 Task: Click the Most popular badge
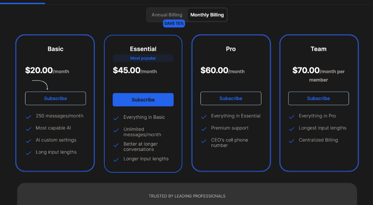tap(143, 58)
